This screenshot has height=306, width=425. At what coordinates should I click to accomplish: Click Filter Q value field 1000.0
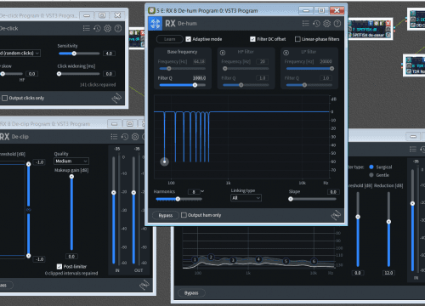pyautogui.click(x=199, y=78)
